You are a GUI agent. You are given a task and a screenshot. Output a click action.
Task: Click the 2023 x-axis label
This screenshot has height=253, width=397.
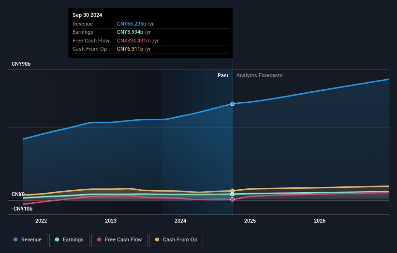tap(111, 221)
